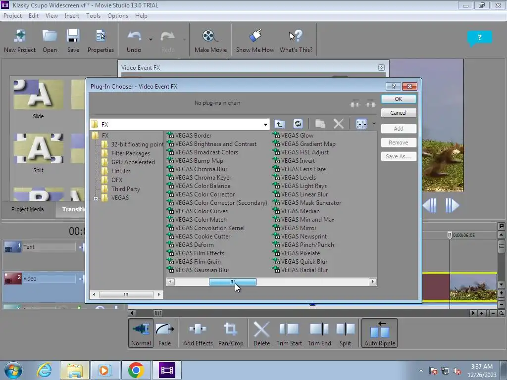Switch to the Project Media tab
This screenshot has height=380, width=507.
point(28,209)
